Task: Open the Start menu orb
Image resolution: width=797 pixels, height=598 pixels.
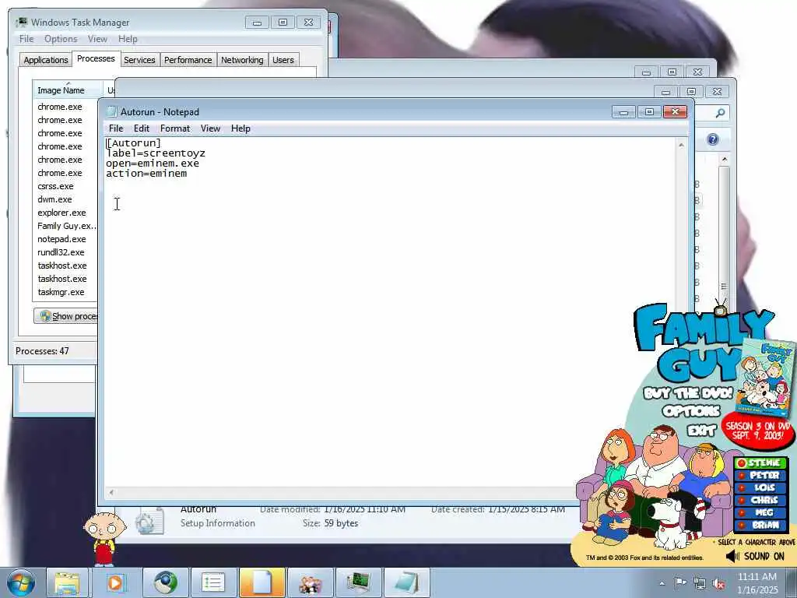Action: coord(21,582)
